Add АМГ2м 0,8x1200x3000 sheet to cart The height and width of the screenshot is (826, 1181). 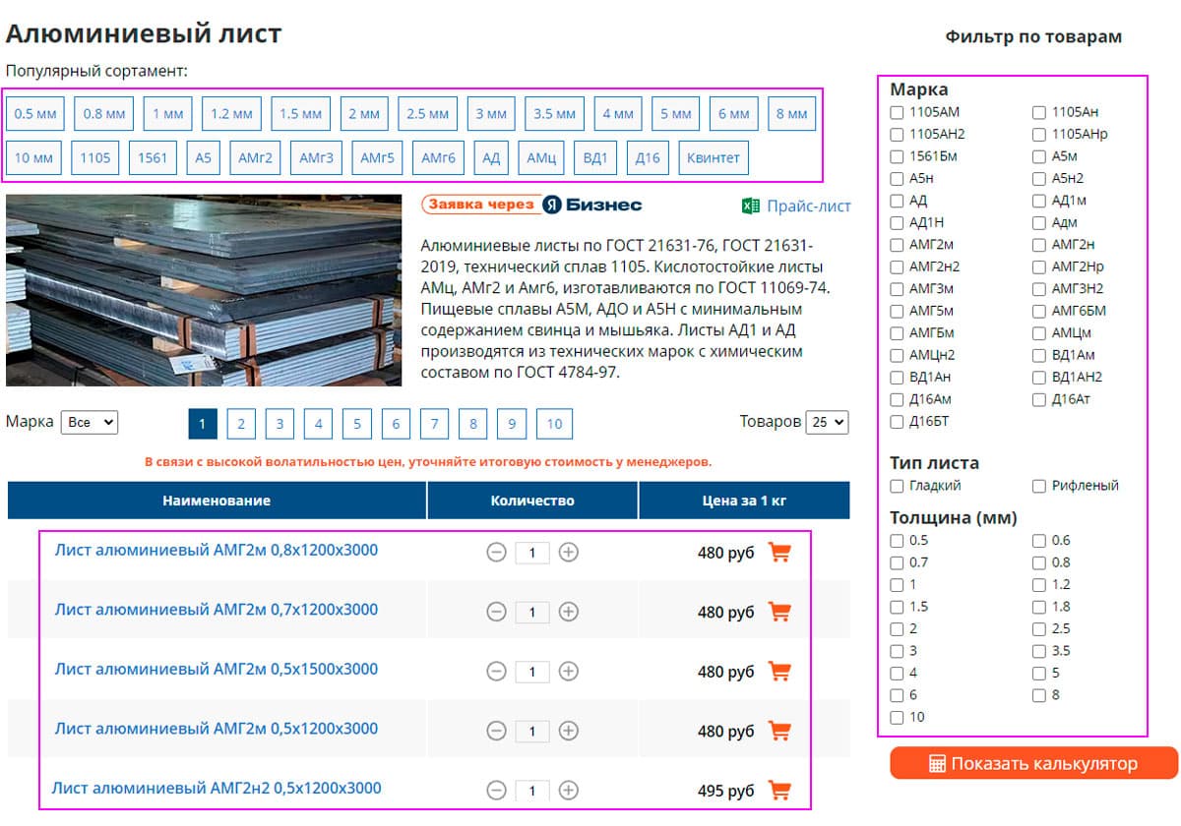coord(779,553)
